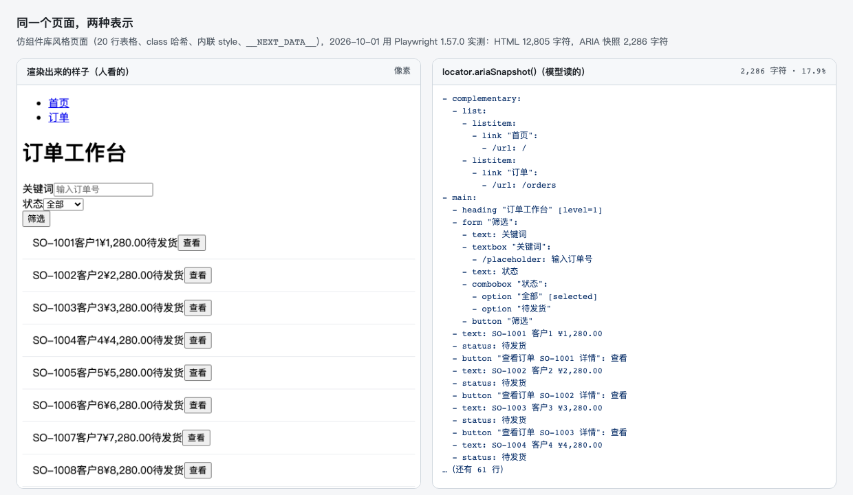This screenshot has width=853, height=495.
Task: Click the SO-1008客户8¥8,280.00待发货 row text
Action: (108, 470)
